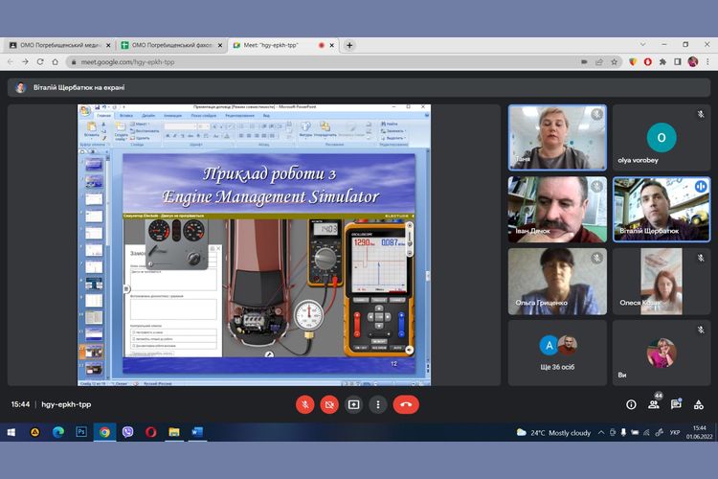Turn on the camera in Meet
This screenshot has height=479, width=718.
click(329, 404)
